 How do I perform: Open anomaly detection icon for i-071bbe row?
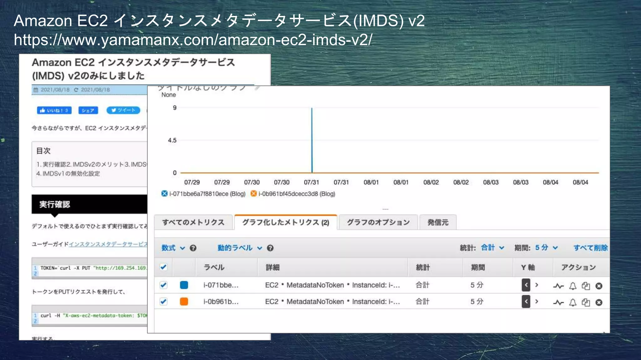click(558, 286)
